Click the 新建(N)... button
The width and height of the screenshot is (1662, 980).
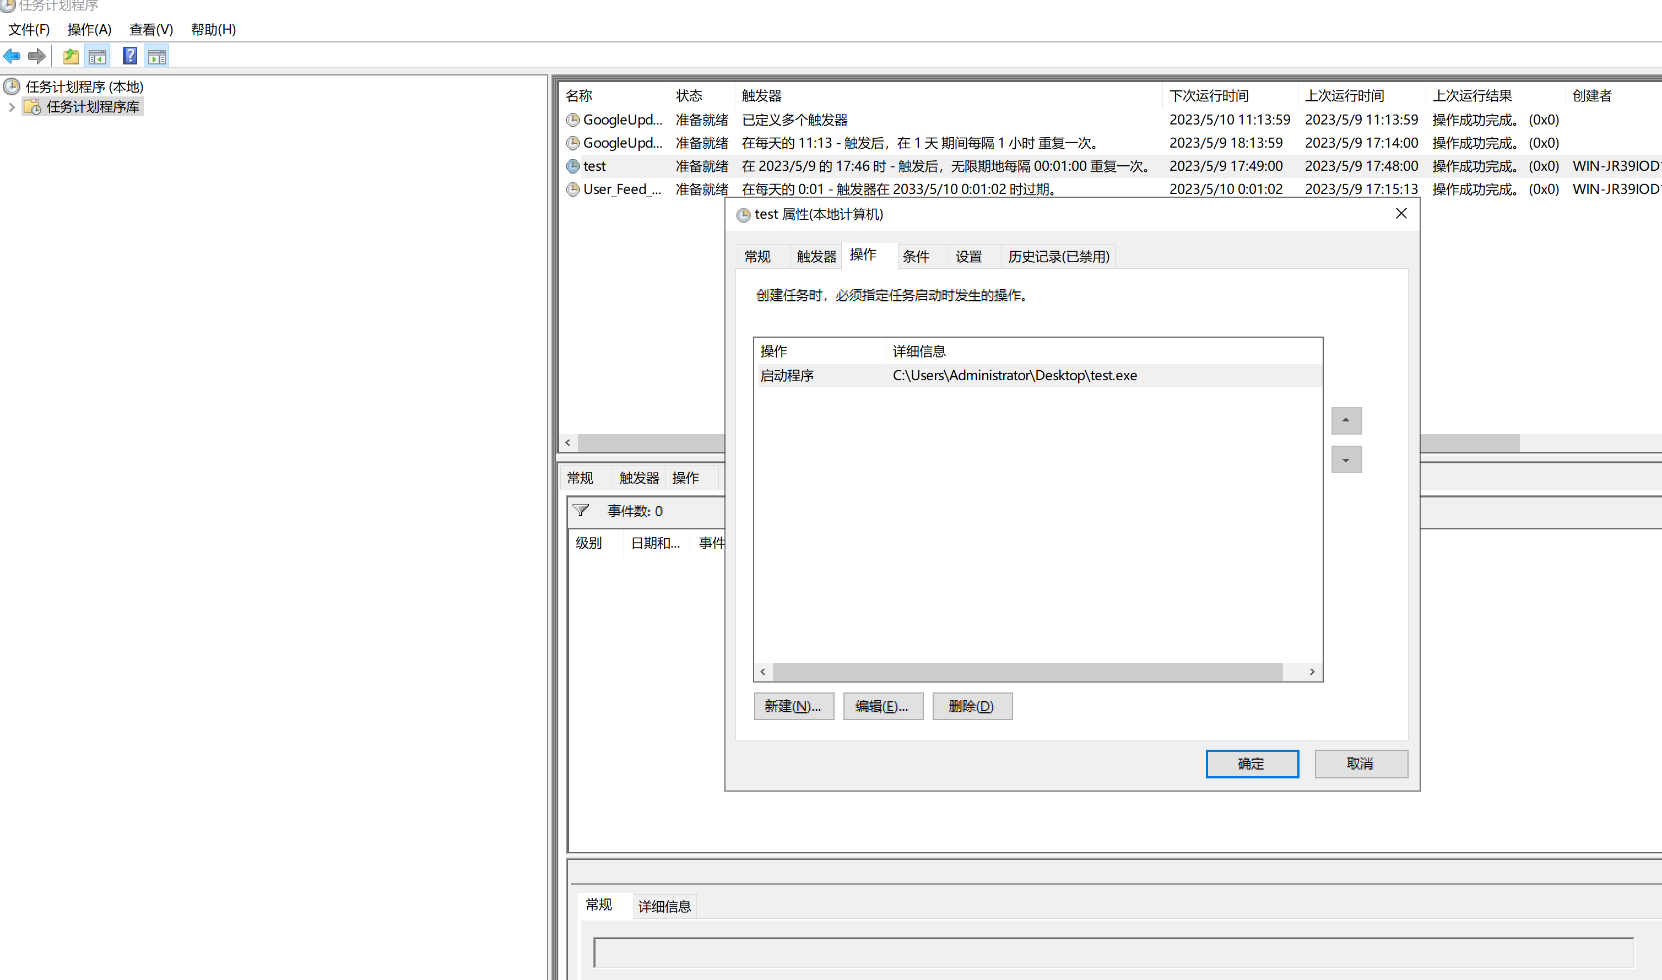[x=793, y=706]
